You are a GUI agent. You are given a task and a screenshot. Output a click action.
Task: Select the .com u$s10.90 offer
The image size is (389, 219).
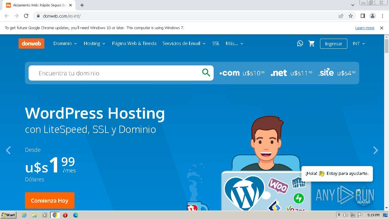tap(242, 73)
